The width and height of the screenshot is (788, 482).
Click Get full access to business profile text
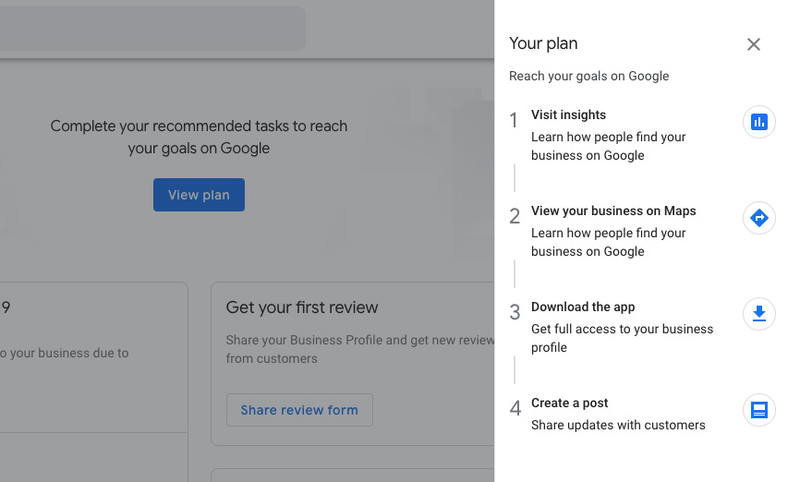622,338
